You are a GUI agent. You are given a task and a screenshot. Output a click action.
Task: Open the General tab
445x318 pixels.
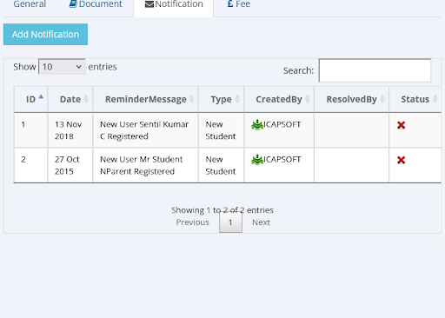pyautogui.click(x=30, y=4)
